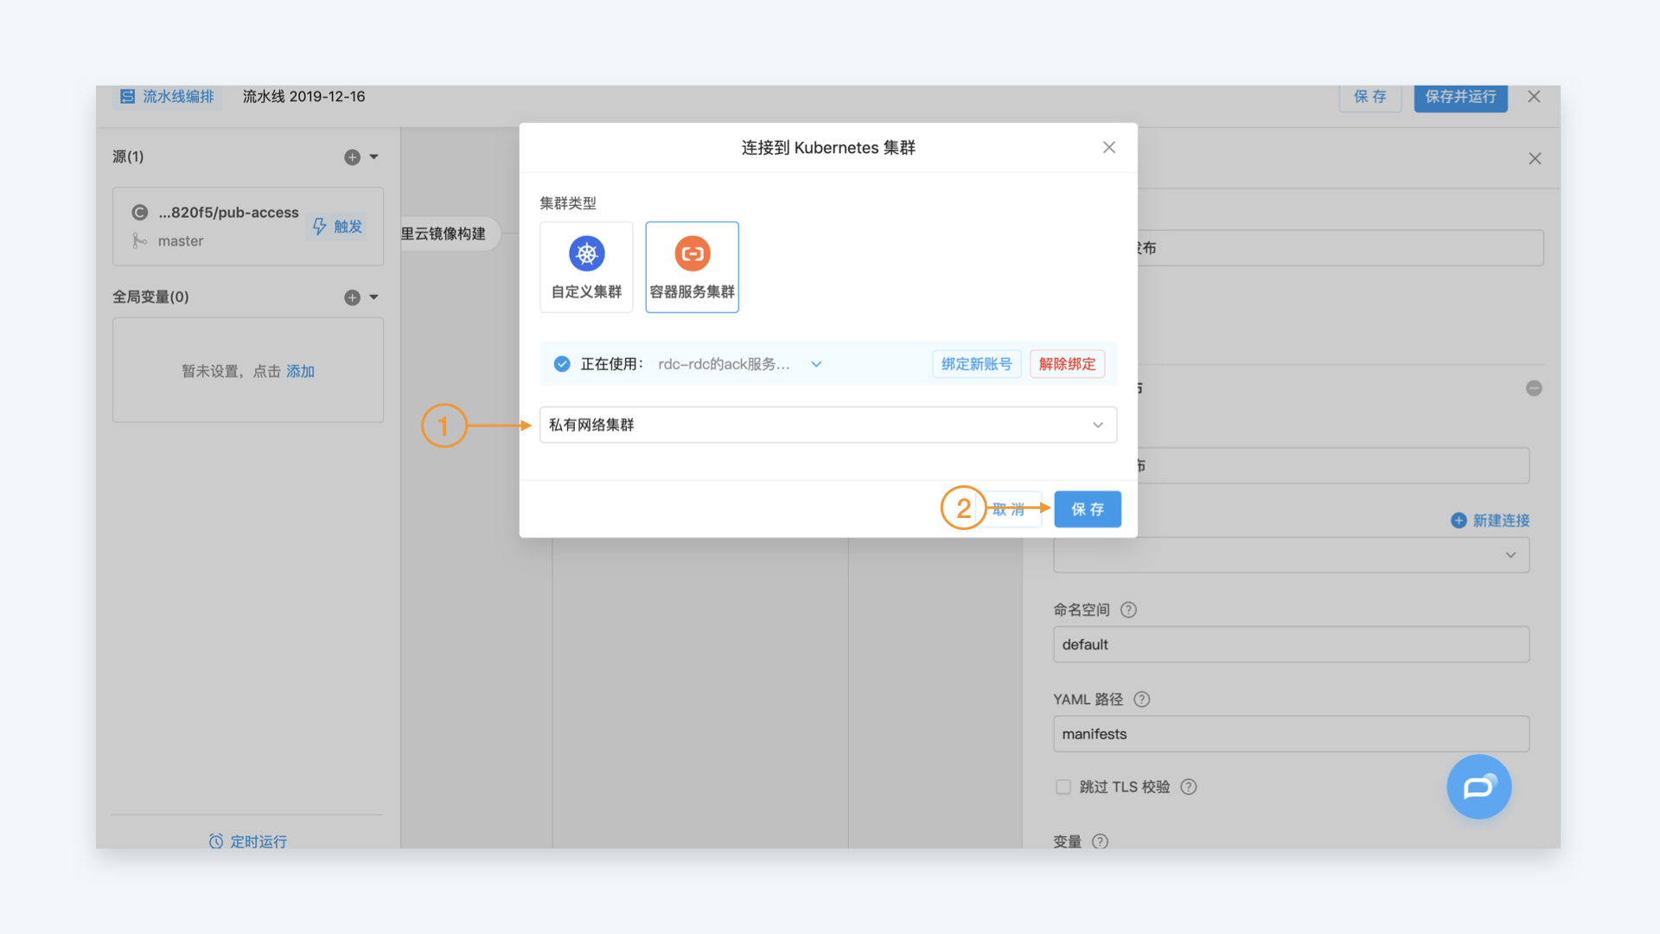Close the 连接到 Kubernetes 集群 dialog

tap(1109, 148)
